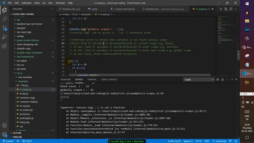254x143 pixels.
Task: Change language mode via JavaScript
Action: pyautogui.click(x=219, y=141)
